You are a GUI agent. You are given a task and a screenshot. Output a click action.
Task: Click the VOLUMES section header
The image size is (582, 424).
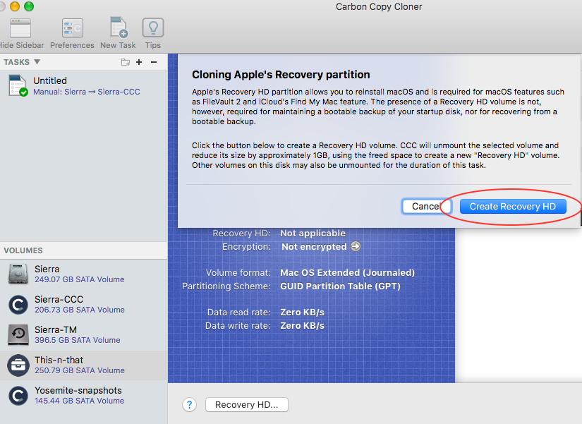coord(23,250)
